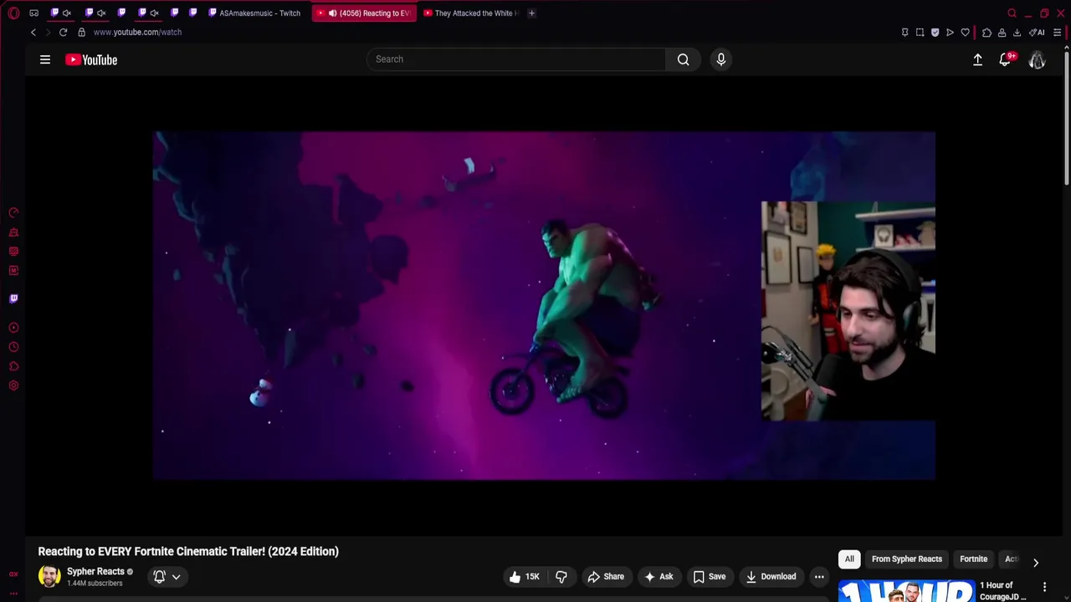Open the Opera profile person icon
Screen dimensions: 1071x602
pos(1002,33)
